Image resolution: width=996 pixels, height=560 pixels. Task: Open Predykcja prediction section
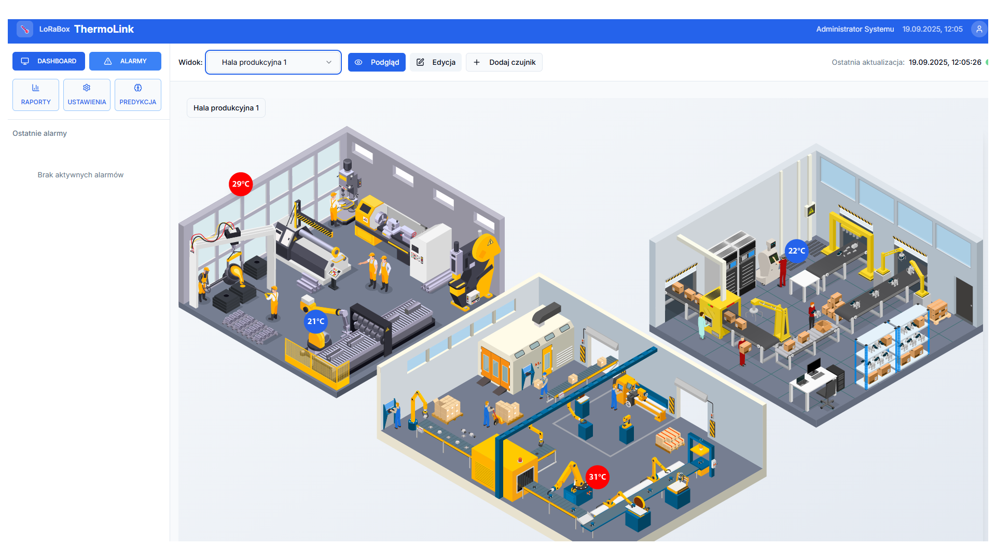pyautogui.click(x=137, y=95)
